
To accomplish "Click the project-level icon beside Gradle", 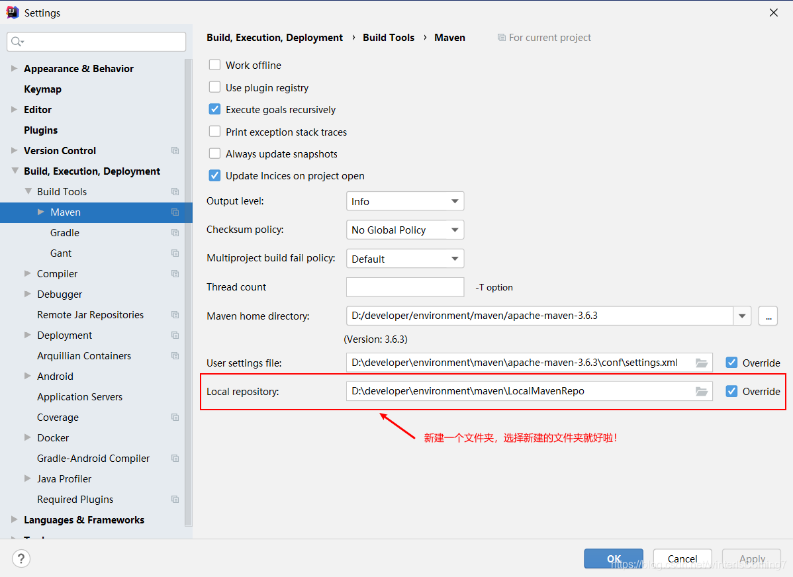I will click(x=175, y=233).
